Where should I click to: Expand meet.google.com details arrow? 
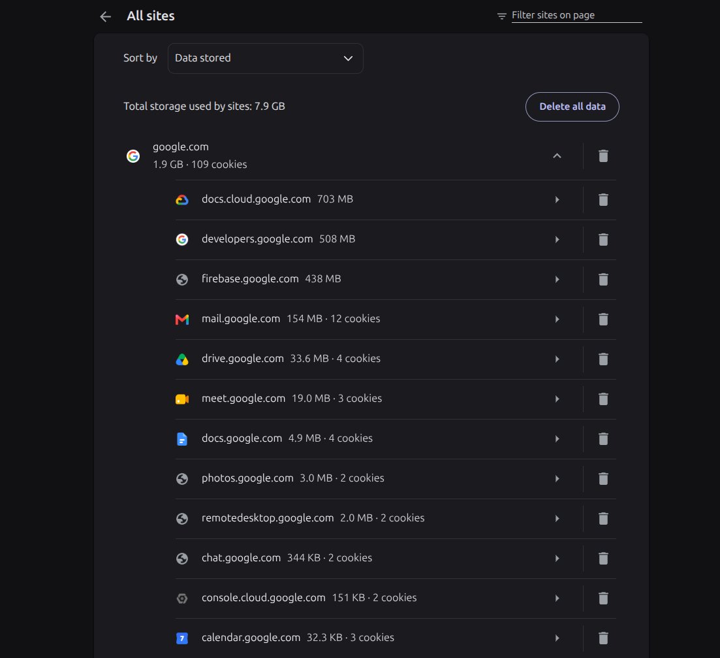pyautogui.click(x=557, y=399)
